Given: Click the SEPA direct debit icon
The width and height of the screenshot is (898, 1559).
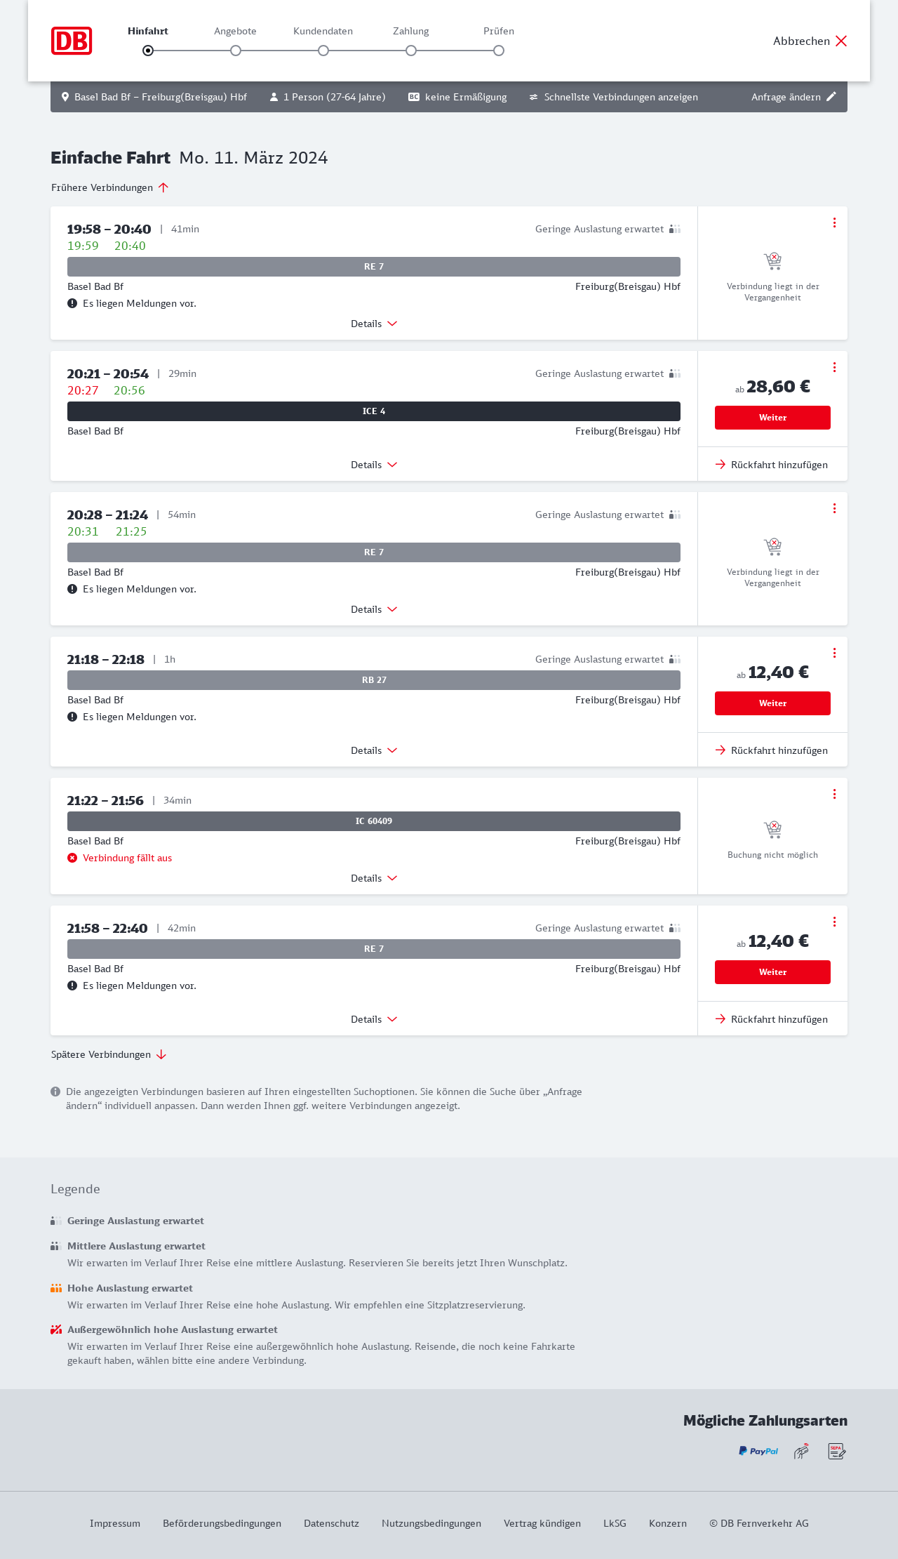Looking at the screenshot, I should tap(836, 1451).
